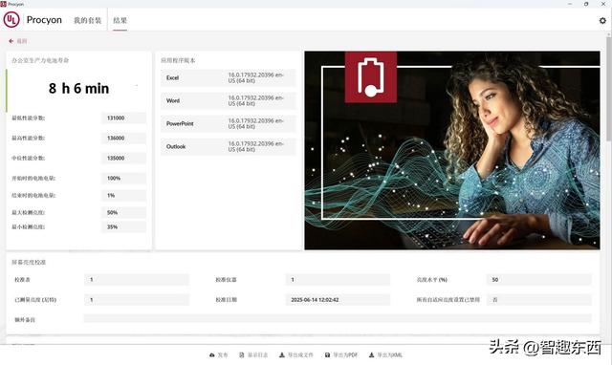Click the 8 h 6 min battery life result
This screenshot has height=365, width=612.
pyautogui.click(x=78, y=89)
